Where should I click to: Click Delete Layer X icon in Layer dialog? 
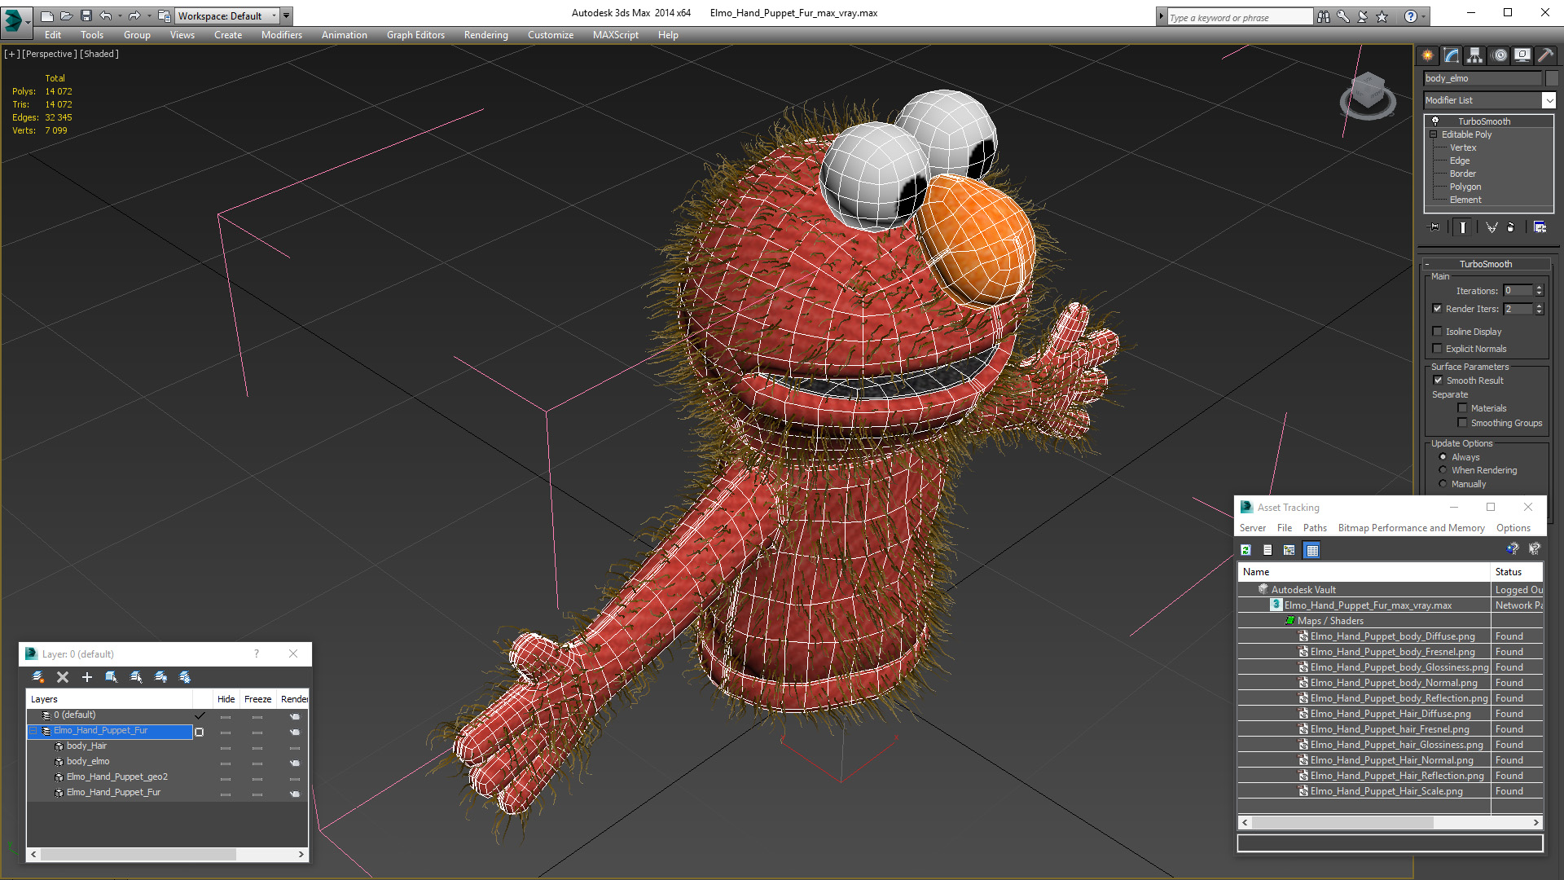point(63,677)
